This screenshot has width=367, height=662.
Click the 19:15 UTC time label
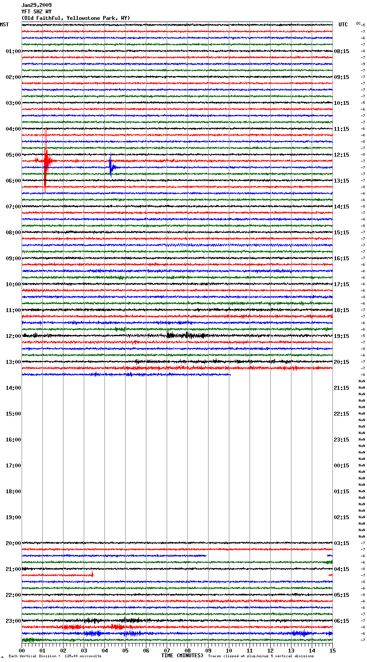point(342,336)
